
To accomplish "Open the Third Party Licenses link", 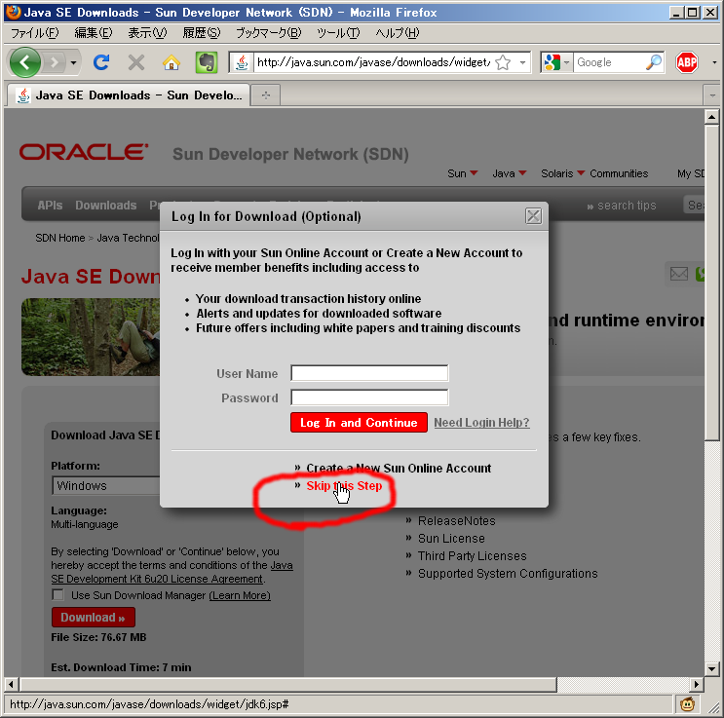I will coord(472,556).
